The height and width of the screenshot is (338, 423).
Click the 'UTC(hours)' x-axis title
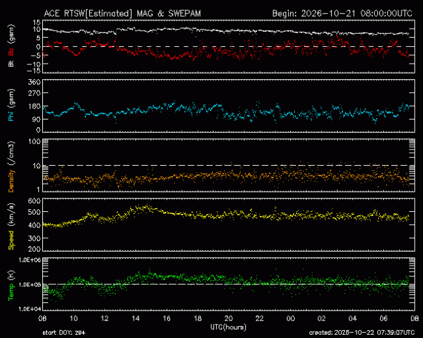pos(228,327)
